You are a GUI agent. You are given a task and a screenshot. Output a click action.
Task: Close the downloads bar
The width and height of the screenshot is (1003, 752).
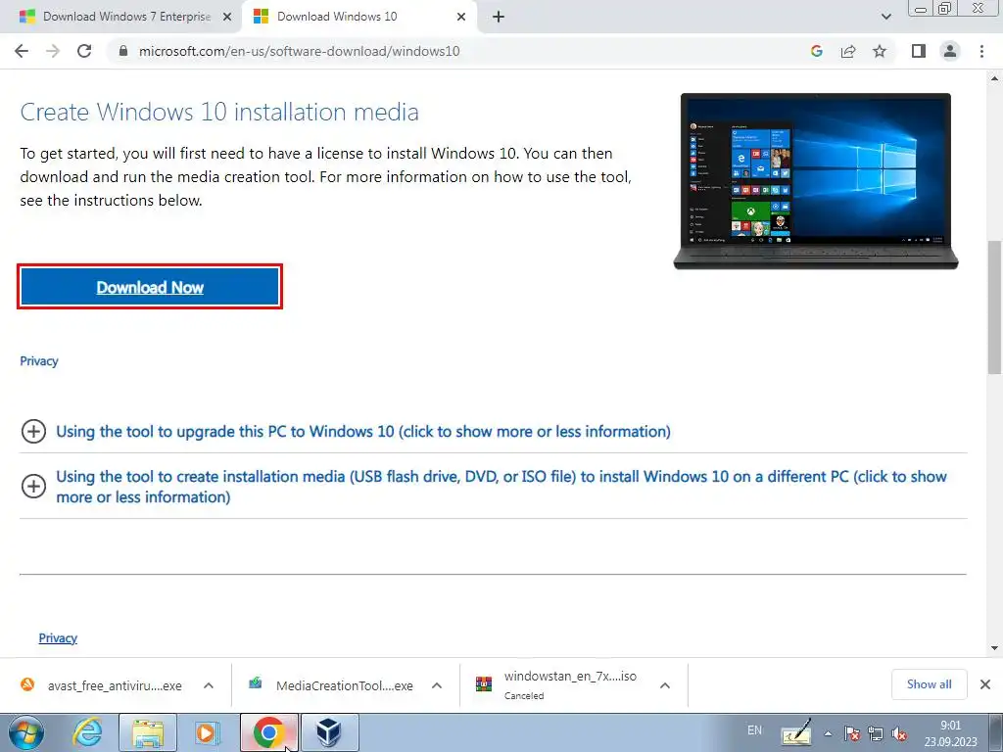tap(985, 684)
